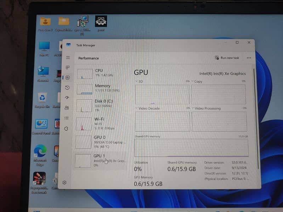Click the Video Processing graph
This screenshot has height=212, width=283.
[219, 122]
